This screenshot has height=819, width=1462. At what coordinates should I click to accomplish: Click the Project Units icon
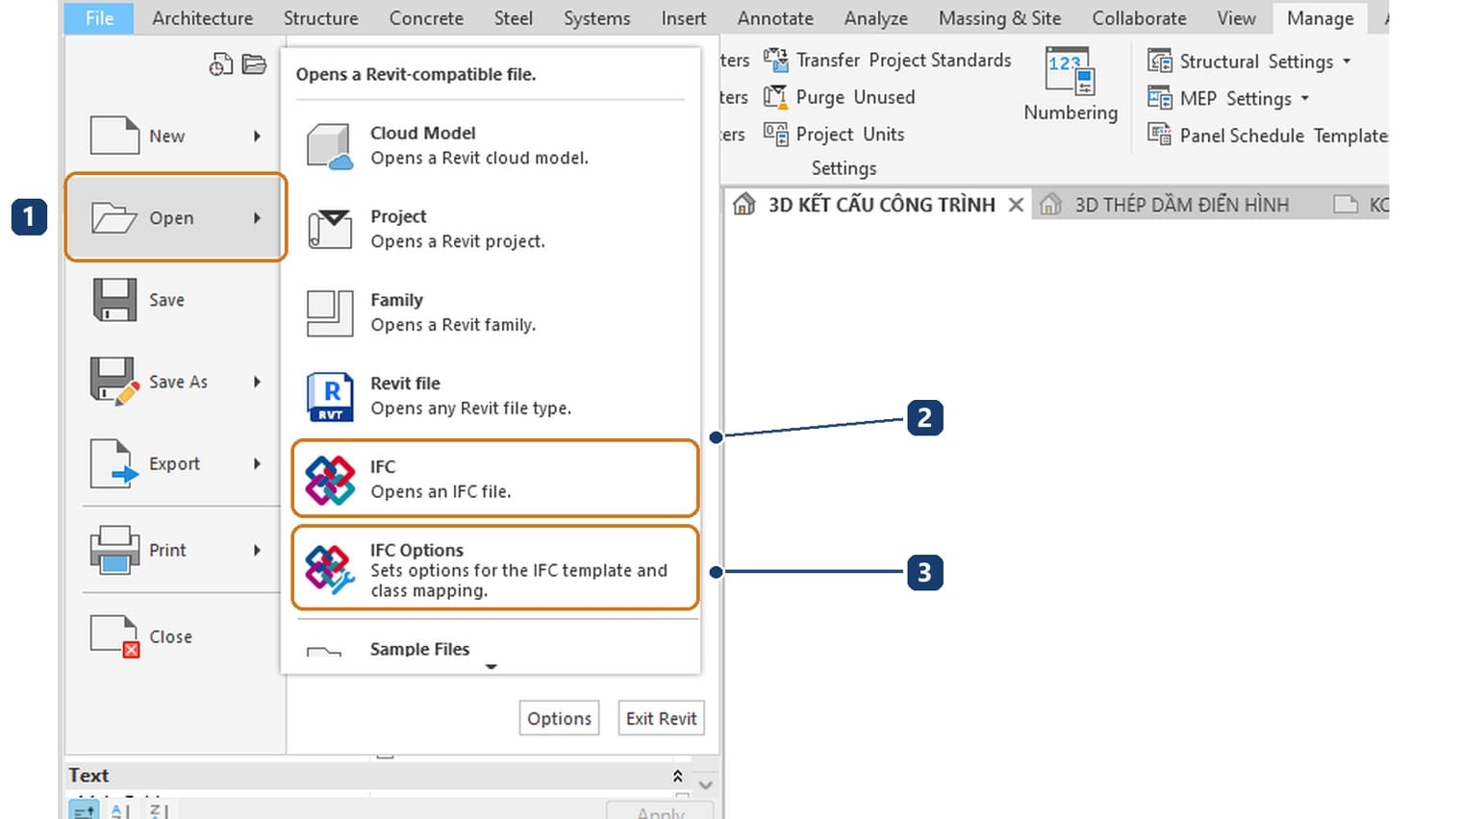(775, 134)
